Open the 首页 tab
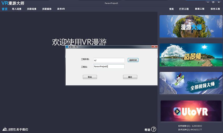 (x=4, y=9)
